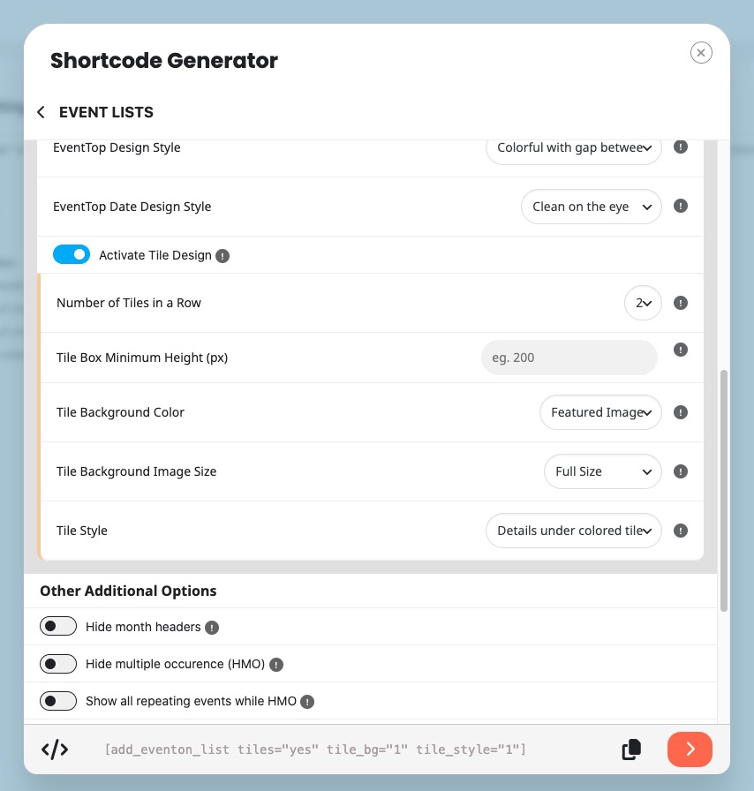Viewport: 754px width, 791px height.
Task: Click info icon for EventTop Date Design Style
Action: point(681,206)
